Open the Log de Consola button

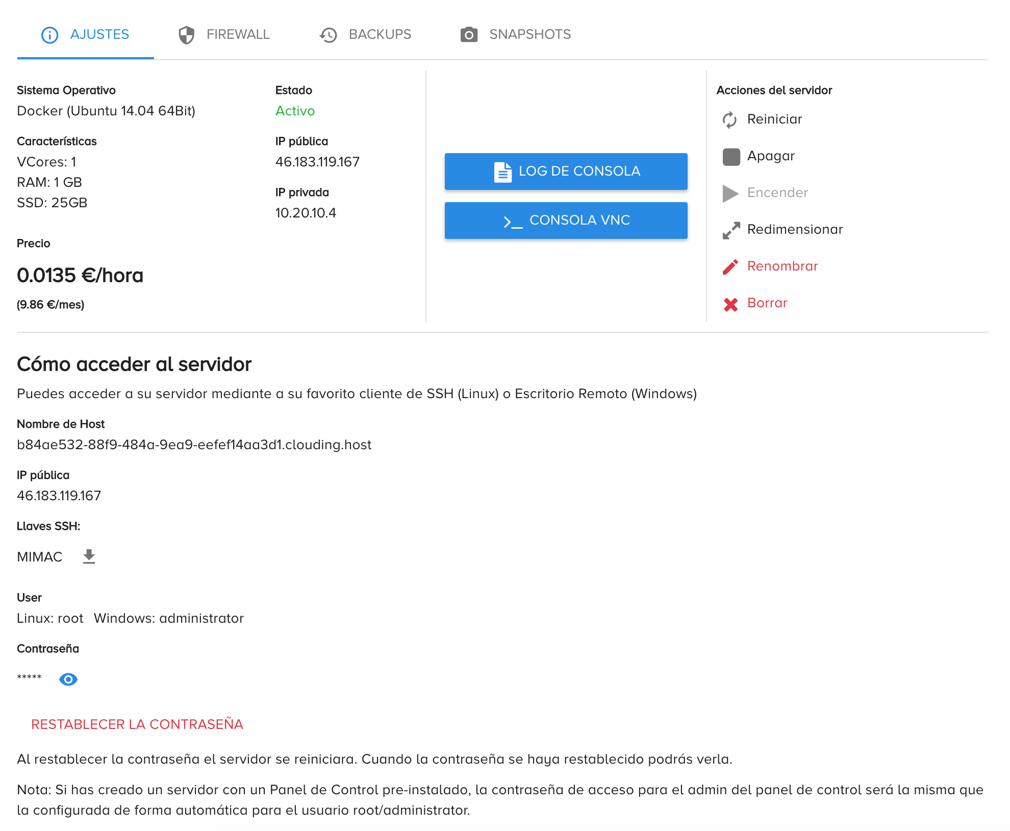pos(566,172)
